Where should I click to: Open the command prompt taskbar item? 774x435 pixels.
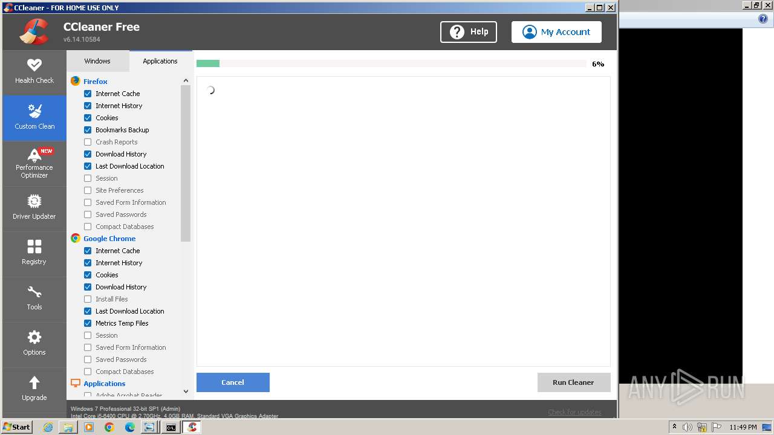pyautogui.click(x=171, y=427)
